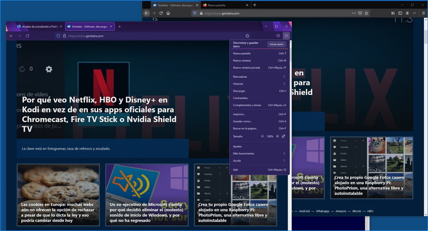The image size is (428, 231).
Task: Open Google Fotos casero article in rear window
Action: (372, 168)
